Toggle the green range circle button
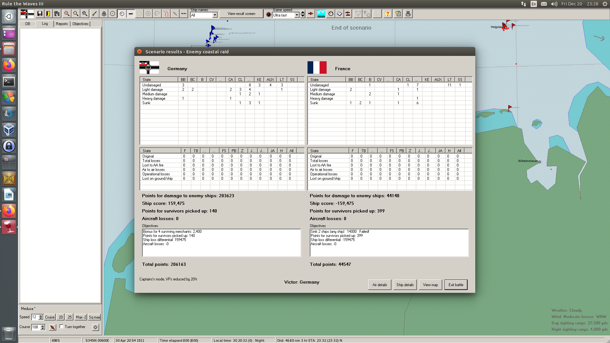 click(139, 14)
